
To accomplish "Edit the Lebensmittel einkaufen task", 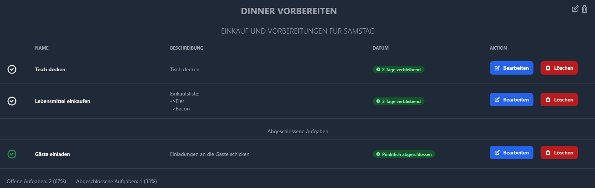I will click(511, 100).
